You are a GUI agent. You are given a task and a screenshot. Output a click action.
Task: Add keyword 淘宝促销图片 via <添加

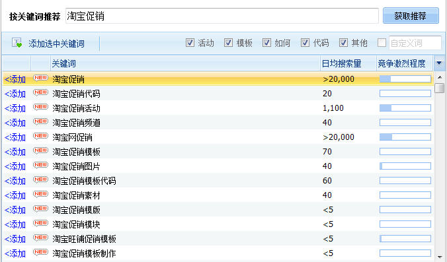[x=15, y=166]
